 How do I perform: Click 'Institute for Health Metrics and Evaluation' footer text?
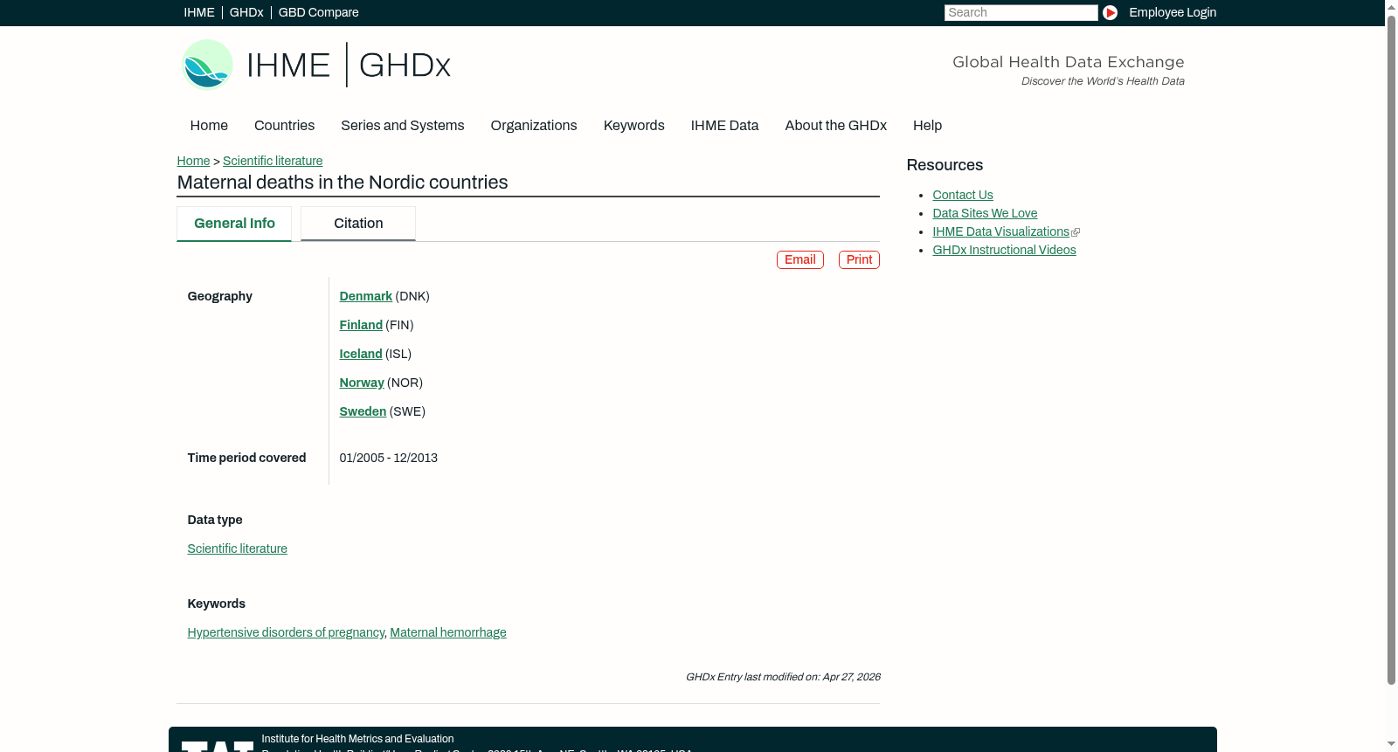click(x=357, y=739)
